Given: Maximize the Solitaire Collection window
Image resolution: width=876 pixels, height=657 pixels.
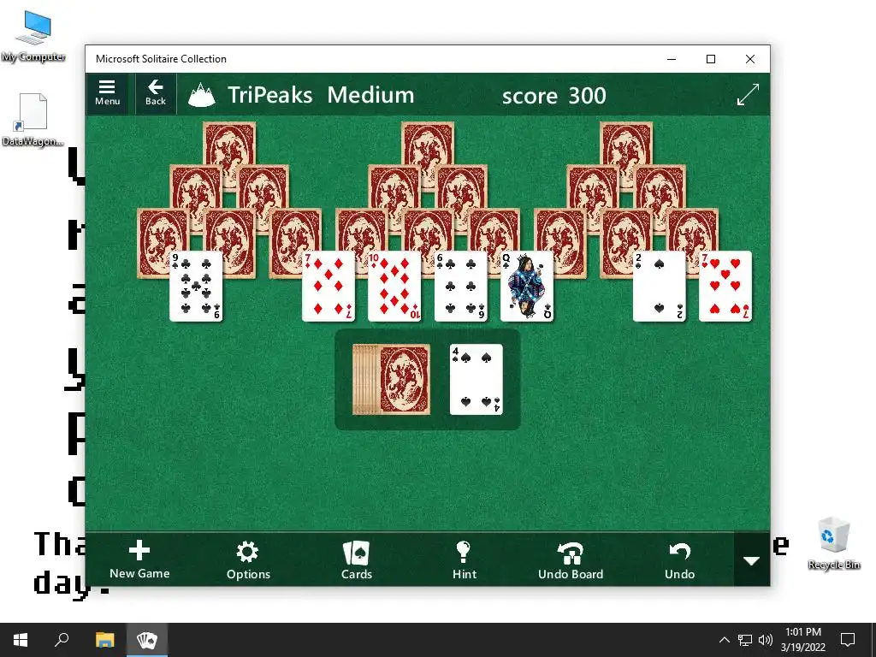Looking at the screenshot, I should point(711,59).
